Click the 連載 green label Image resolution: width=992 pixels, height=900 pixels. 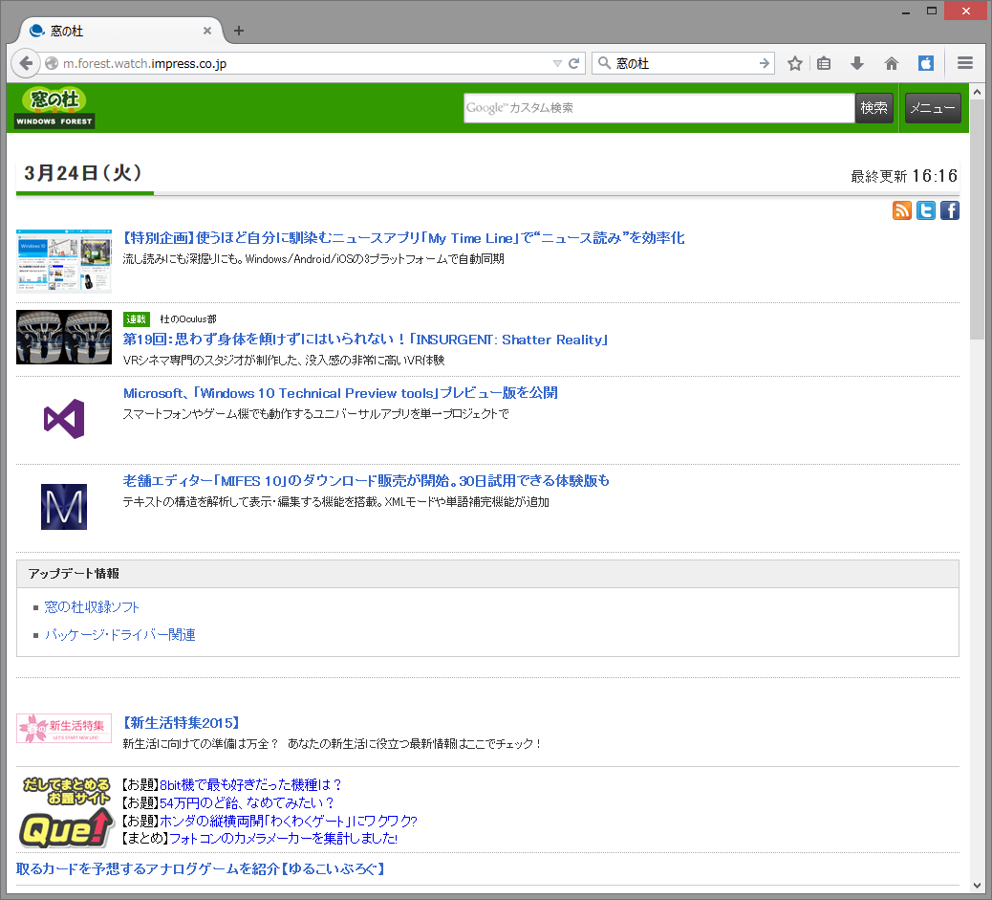(x=136, y=319)
